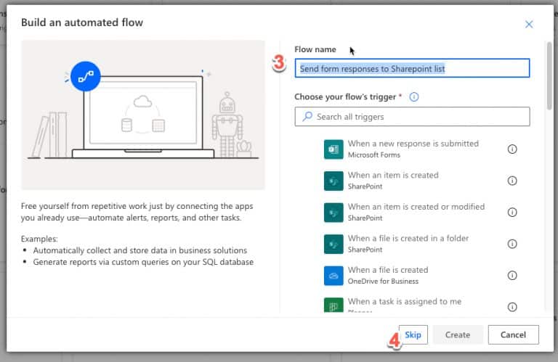The height and width of the screenshot is (362, 558).
Task: Click SharePoint icon for item created trigger
Action: click(x=333, y=181)
